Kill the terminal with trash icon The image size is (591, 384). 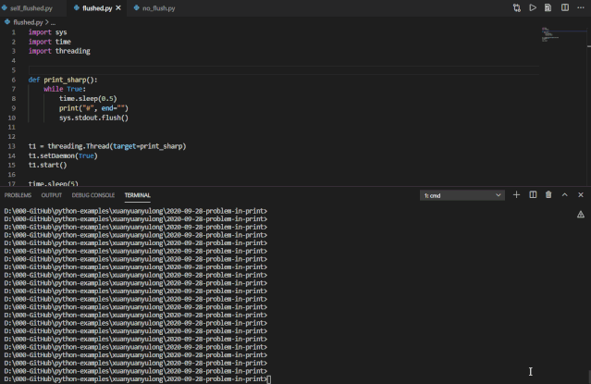(x=548, y=195)
